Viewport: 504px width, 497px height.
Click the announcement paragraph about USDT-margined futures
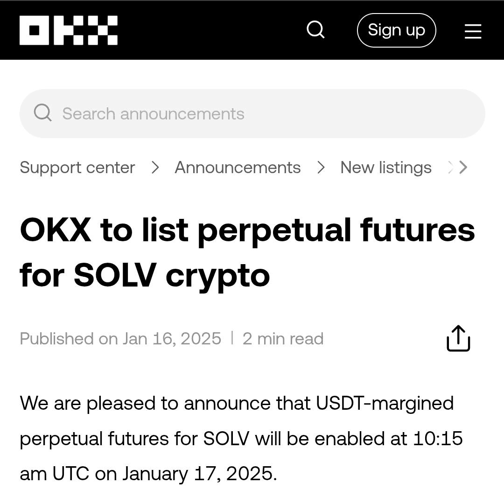click(241, 439)
